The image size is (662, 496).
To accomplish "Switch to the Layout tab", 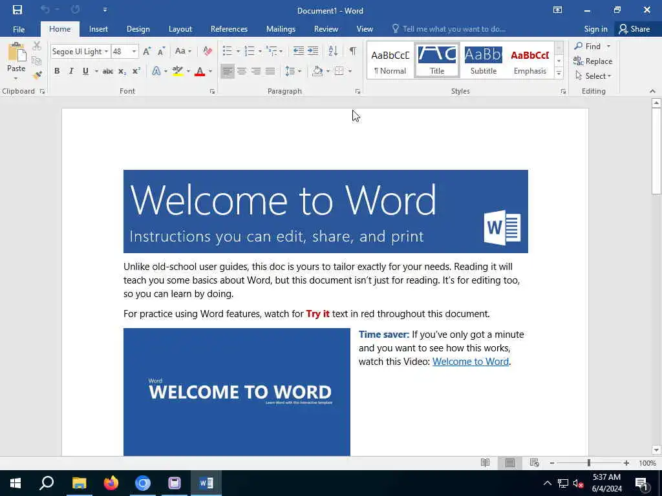I will (180, 29).
